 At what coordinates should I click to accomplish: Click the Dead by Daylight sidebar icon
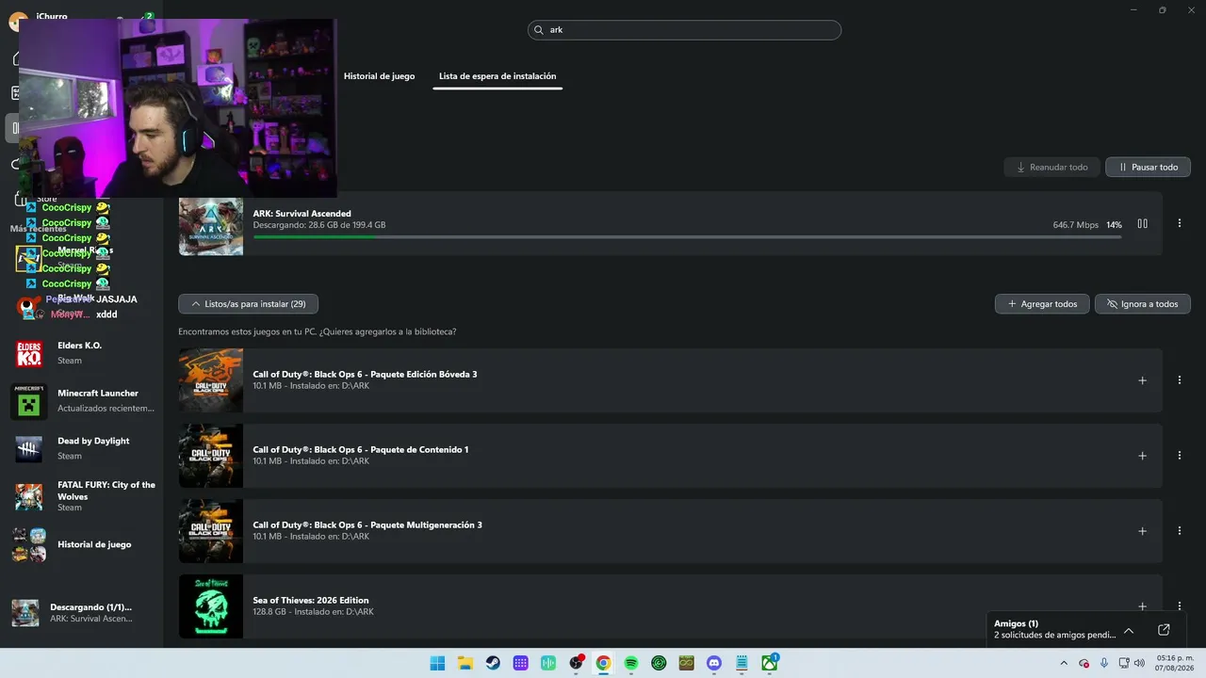tap(28, 449)
